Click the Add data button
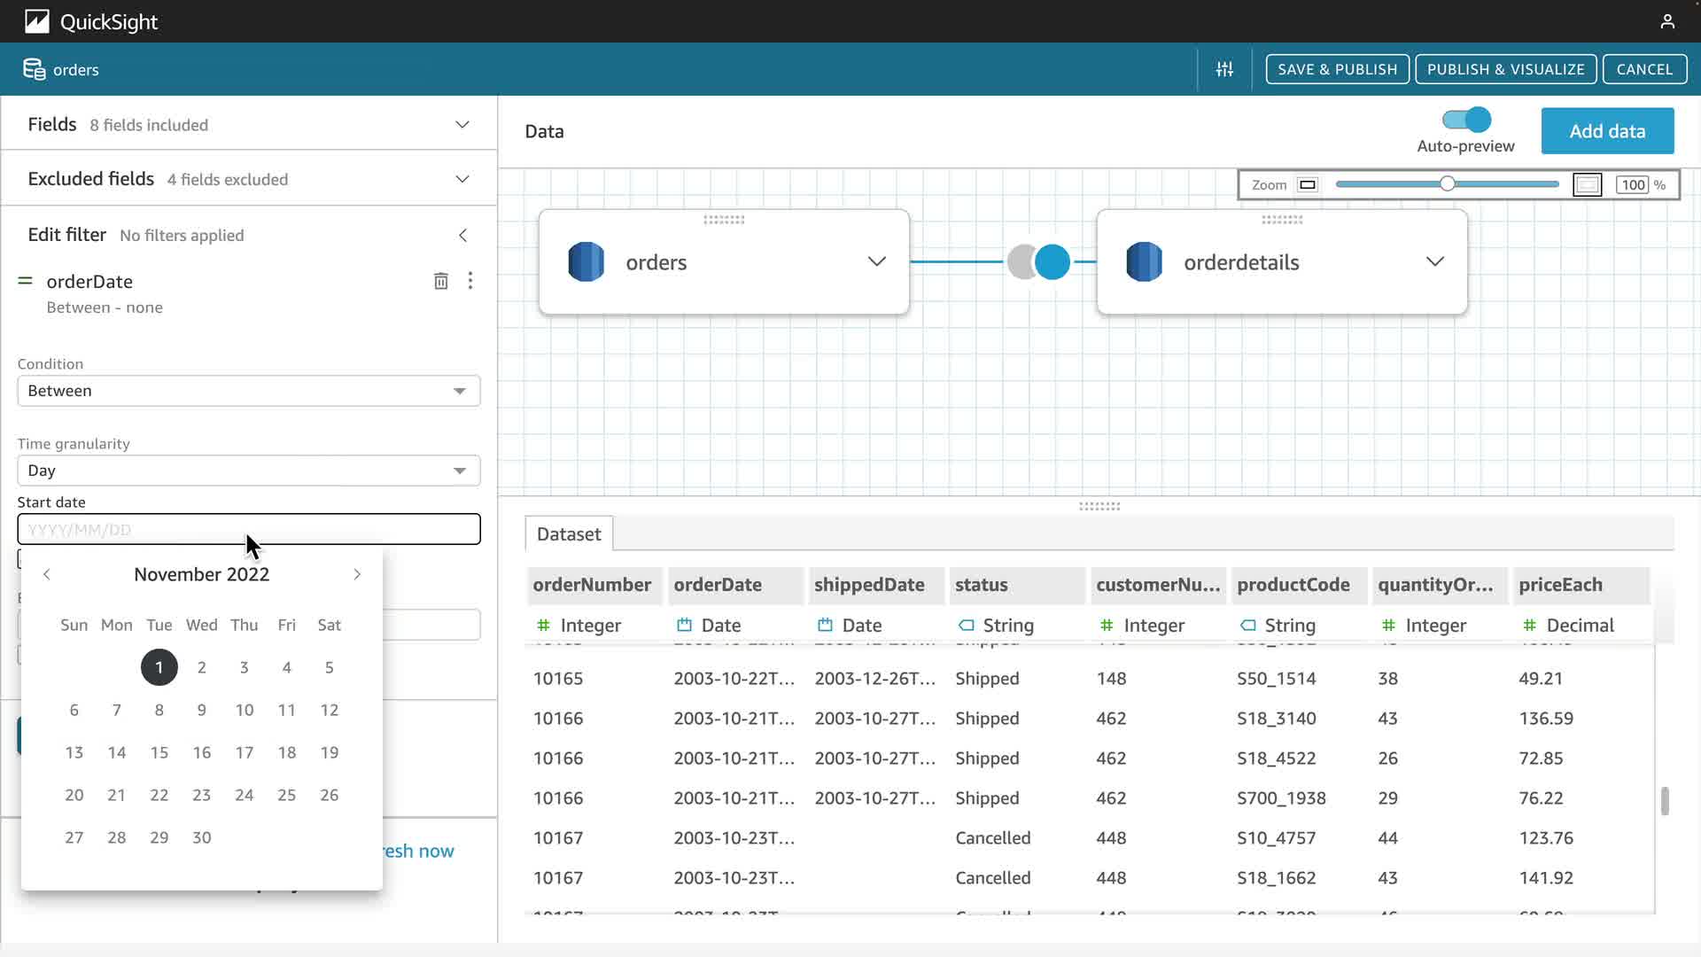Viewport: 1701px width, 957px height. point(1607,131)
